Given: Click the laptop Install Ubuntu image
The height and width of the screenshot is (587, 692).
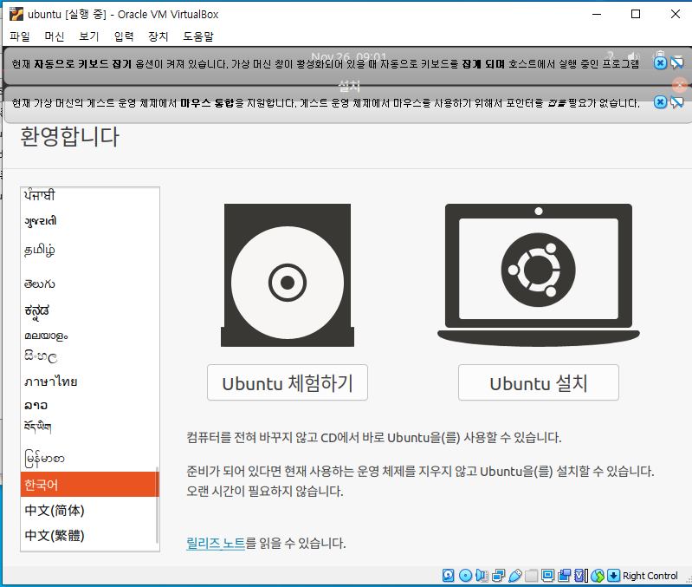Looking at the screenshot, I should tap(539, 275).
